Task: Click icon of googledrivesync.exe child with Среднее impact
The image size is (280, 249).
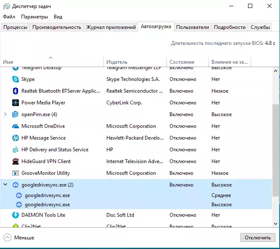Action: click(x=19, y=195)
